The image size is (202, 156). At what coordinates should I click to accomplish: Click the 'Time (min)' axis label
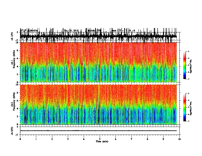[102, 141]
